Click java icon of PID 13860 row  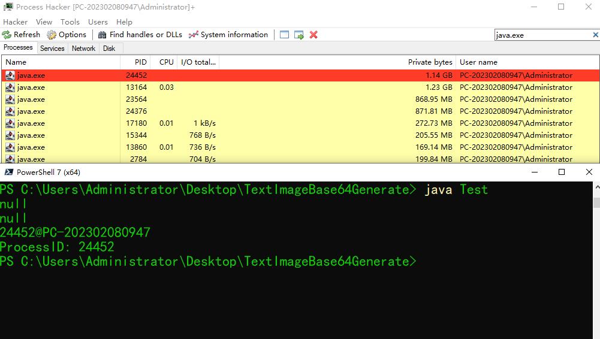point(10,147)
